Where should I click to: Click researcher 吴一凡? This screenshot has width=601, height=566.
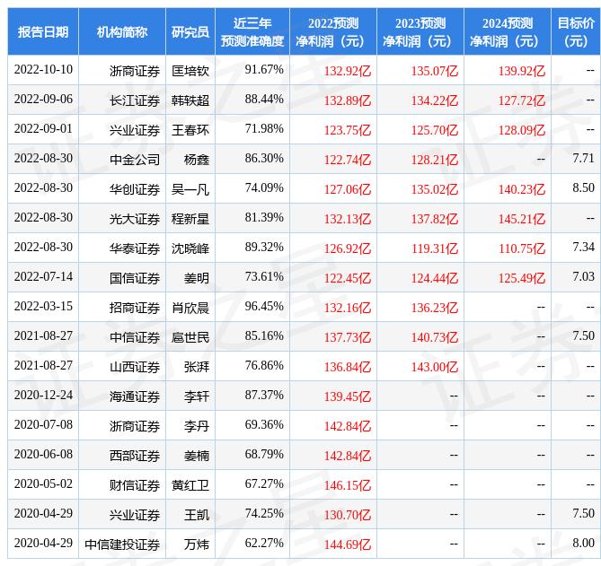coord(190,189)
